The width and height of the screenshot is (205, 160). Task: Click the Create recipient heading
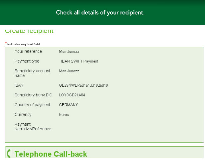tap(29, 31)
